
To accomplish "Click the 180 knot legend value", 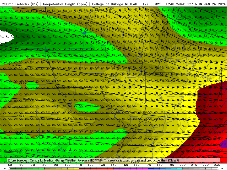I will click(x=159, y=165).
